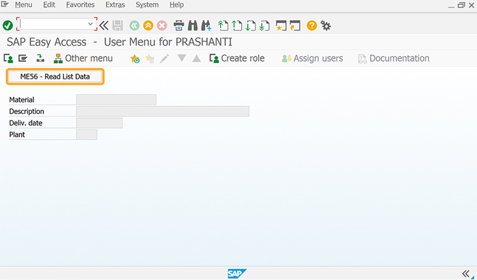Screen dimensions: 477x280
Task: Click the Plant input field
Action: coord(86,134)
